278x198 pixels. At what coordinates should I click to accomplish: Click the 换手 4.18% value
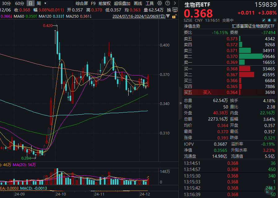(269, 101)
